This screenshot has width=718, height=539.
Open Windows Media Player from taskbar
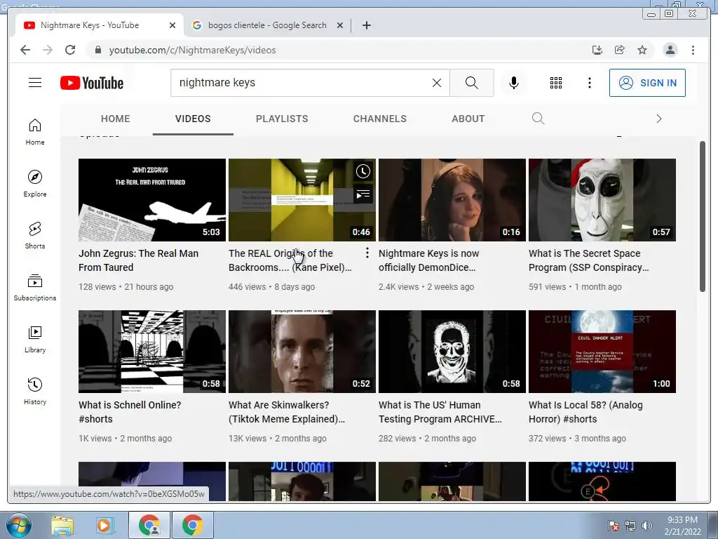(104, 525)
